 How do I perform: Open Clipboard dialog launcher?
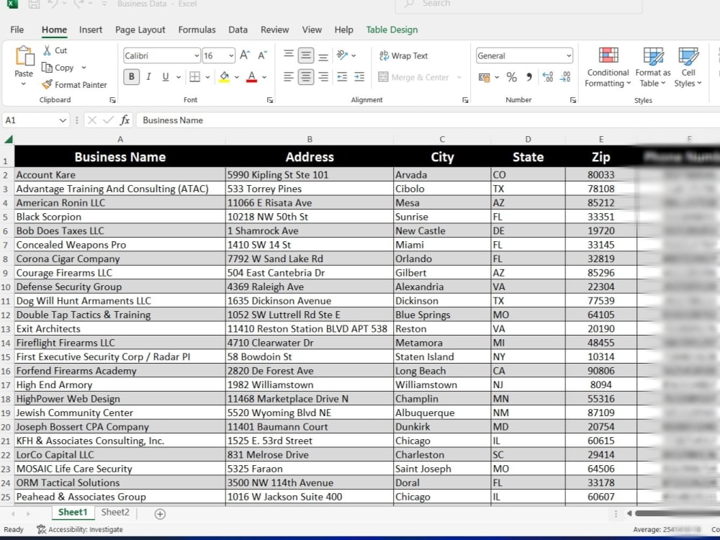click(x=112, y=100)
